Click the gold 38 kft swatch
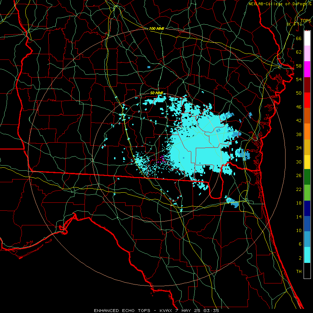This screenshot has width=313, height=313. 307,147
